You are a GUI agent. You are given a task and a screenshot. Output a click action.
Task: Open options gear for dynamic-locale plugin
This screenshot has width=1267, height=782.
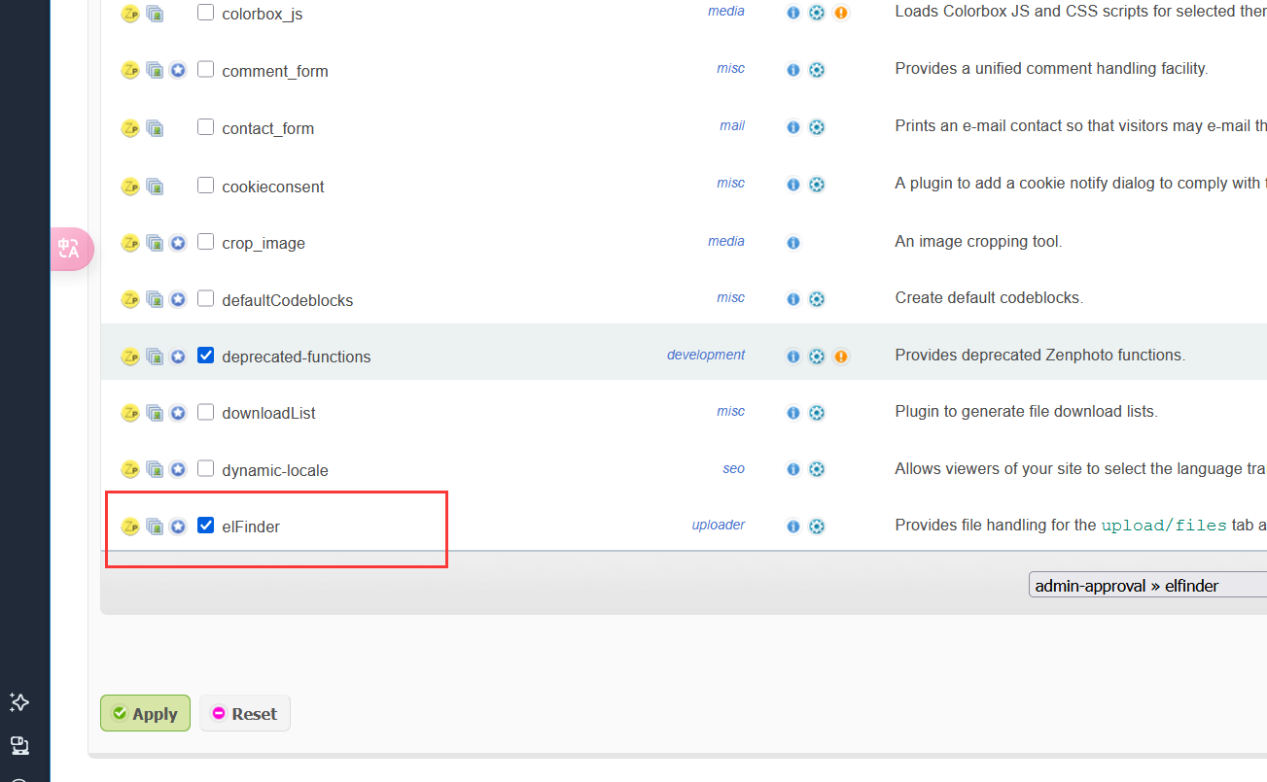pos(817,470)
